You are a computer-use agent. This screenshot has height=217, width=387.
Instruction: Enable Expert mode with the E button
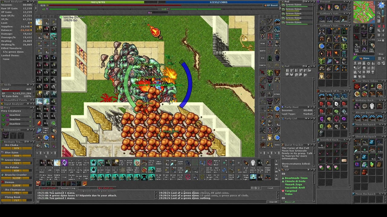tap(383, 35)
